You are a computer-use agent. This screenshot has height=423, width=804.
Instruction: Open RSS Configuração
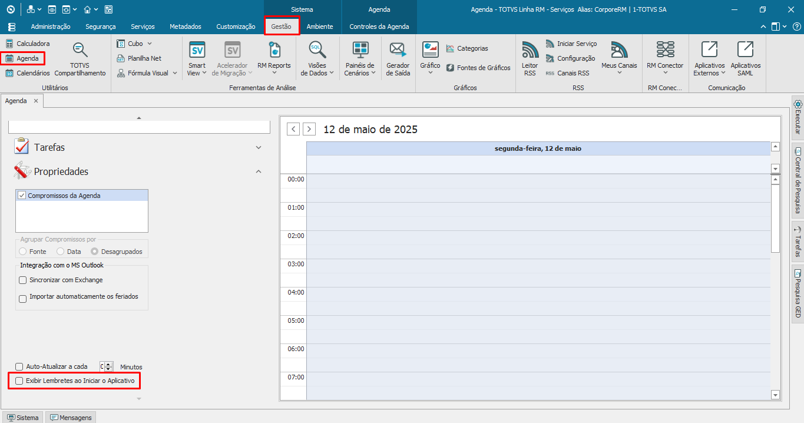coord(570,58)
